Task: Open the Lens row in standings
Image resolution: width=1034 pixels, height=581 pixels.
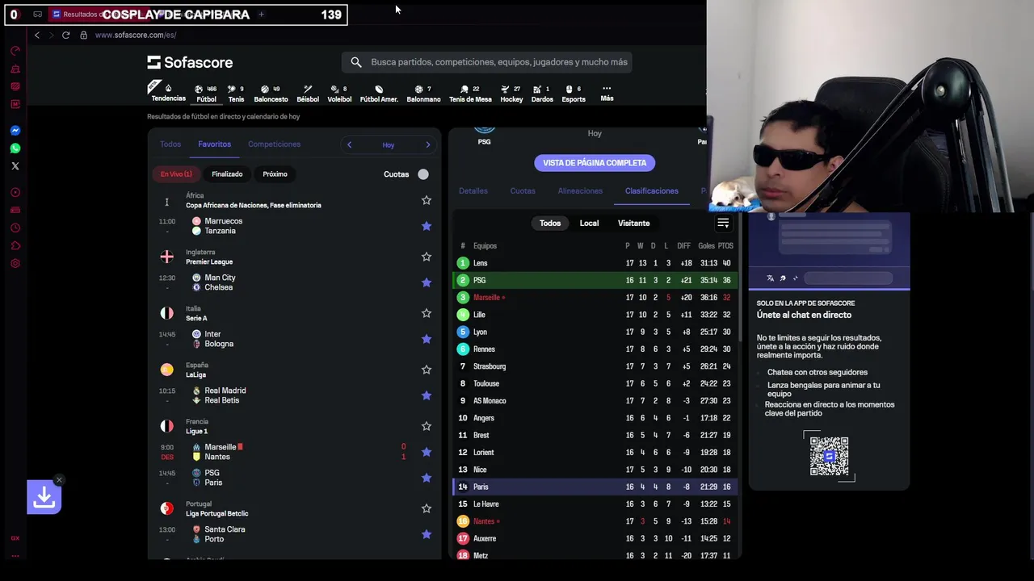Action: [595, 263]
